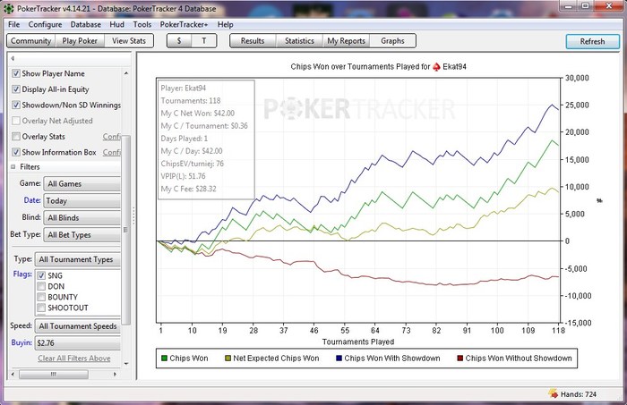Click the Hands count icon in status bar
627x405 pixels.
click(x=554, y=393)
